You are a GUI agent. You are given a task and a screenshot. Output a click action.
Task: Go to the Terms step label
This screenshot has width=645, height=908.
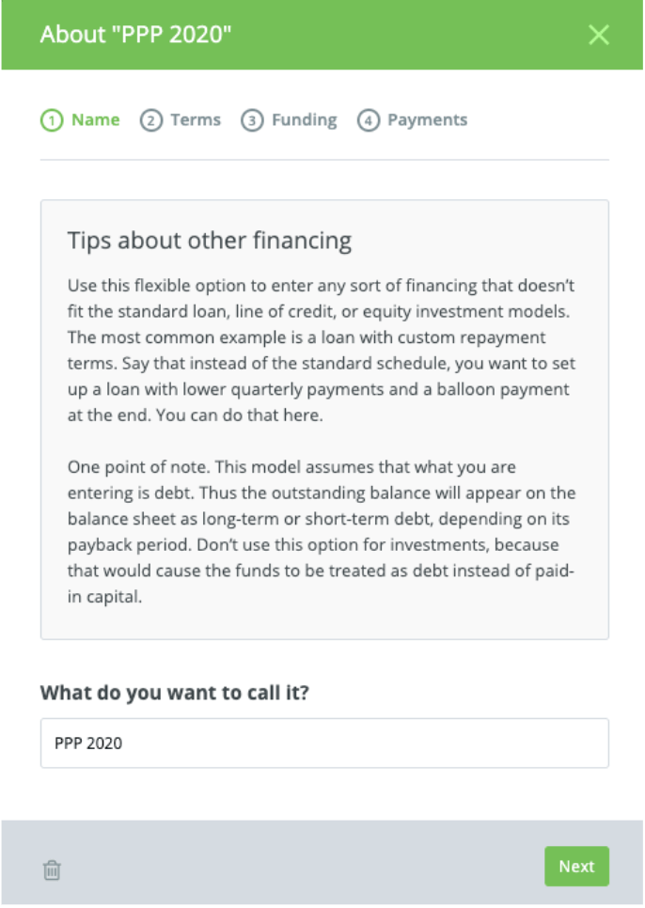pos(196,120)
